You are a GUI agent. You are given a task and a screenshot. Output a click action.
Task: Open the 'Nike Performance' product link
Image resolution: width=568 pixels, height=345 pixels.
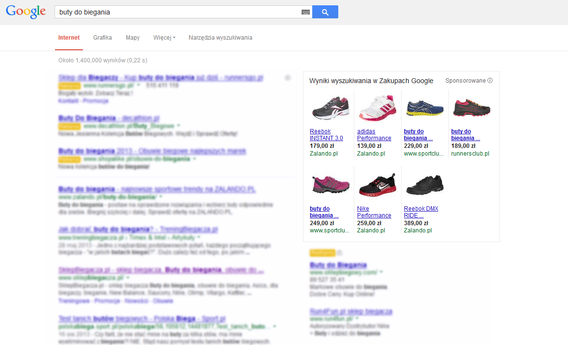pyautogui.click(x=374, y=212)
